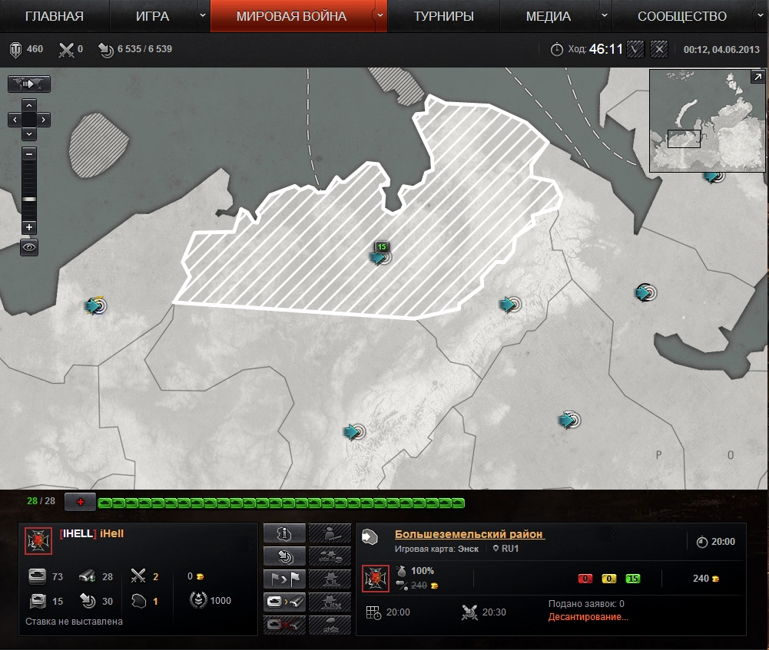Confirm the turn with the checkmark button
This screenshot has height=650, width=769.
click(635, 49)
